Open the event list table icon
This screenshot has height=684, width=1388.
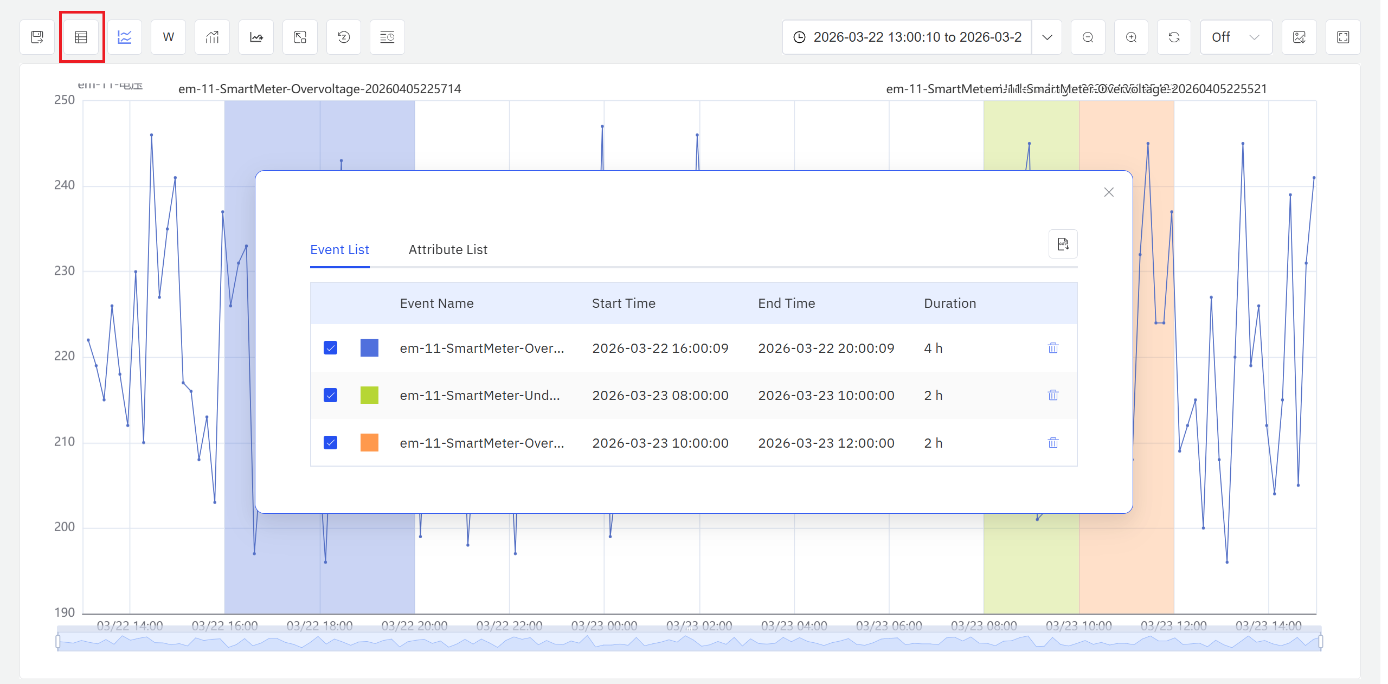tap(81, 37)
